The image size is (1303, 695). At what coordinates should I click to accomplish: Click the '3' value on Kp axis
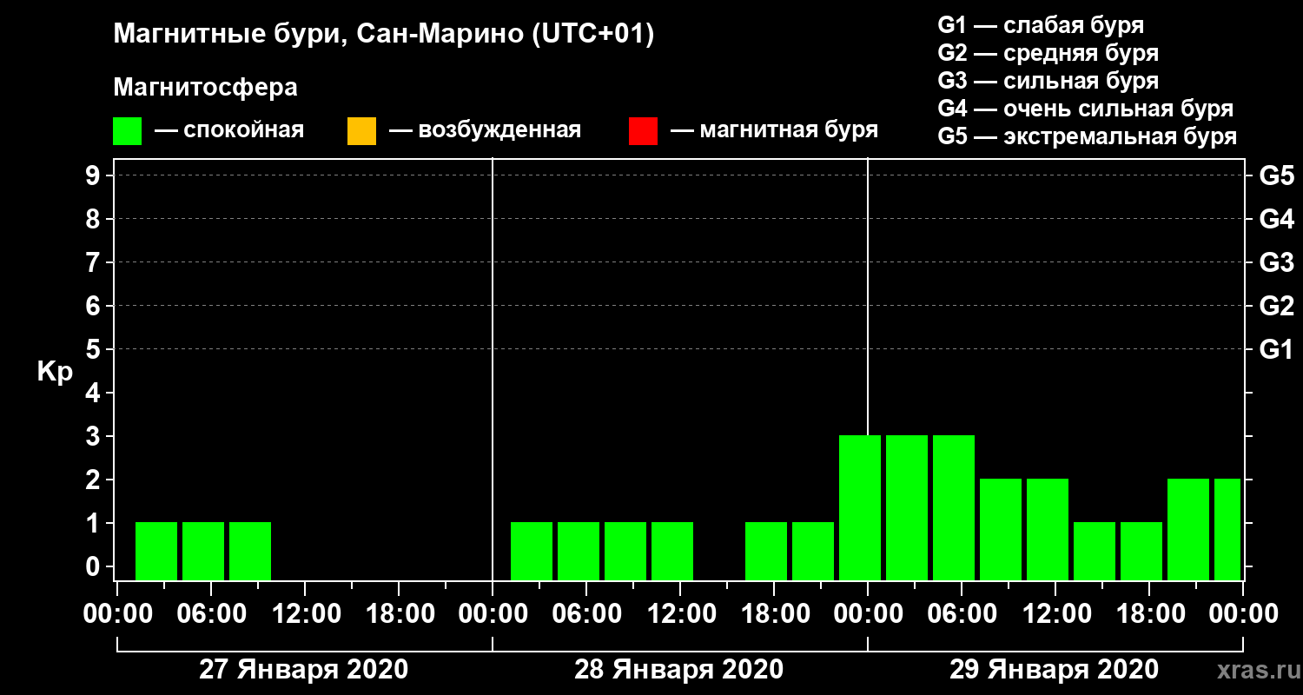tap(95, 436)
